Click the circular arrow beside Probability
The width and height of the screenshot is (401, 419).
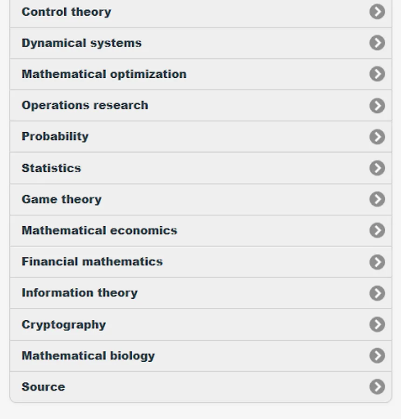[x=377, y=136]
